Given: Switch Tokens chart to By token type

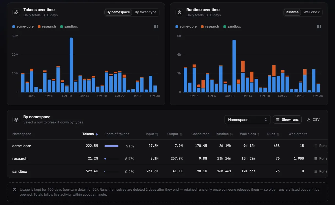Looking at the screenshot, I should point(145,12).
